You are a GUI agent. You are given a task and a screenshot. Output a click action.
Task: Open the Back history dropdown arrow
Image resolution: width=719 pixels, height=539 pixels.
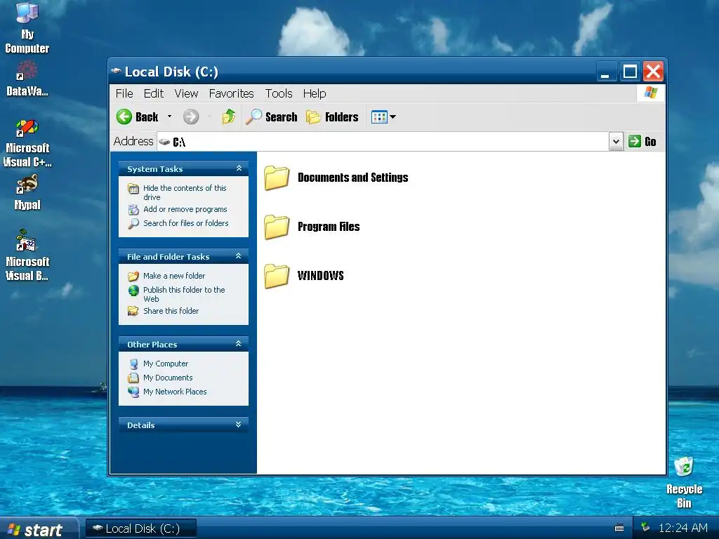tap(169, 117)
